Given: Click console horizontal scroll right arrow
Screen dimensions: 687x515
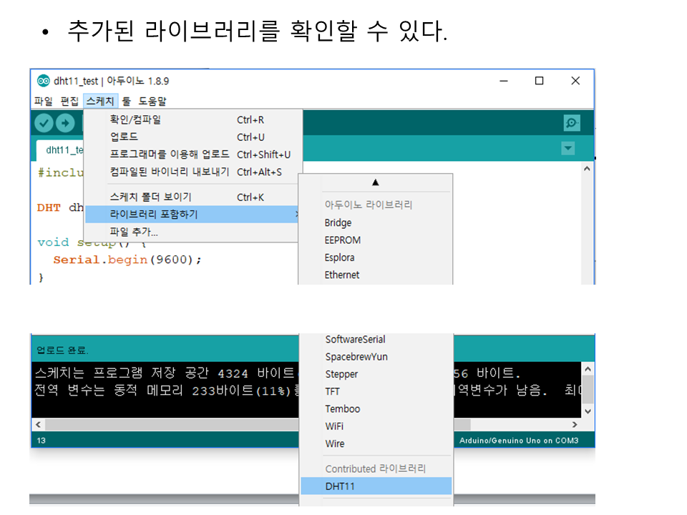Looking at the screenshot, I should [575, 425].
